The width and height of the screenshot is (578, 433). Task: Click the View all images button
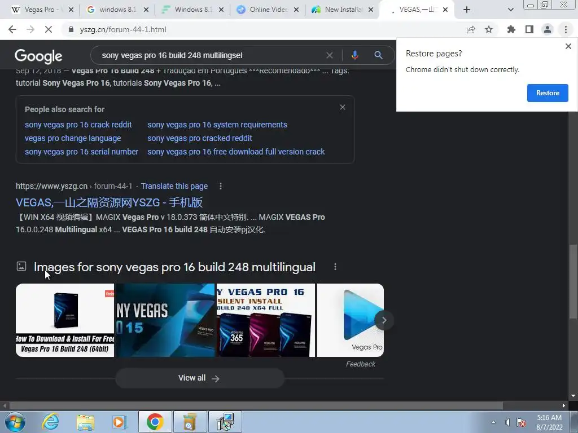(200, 378)
